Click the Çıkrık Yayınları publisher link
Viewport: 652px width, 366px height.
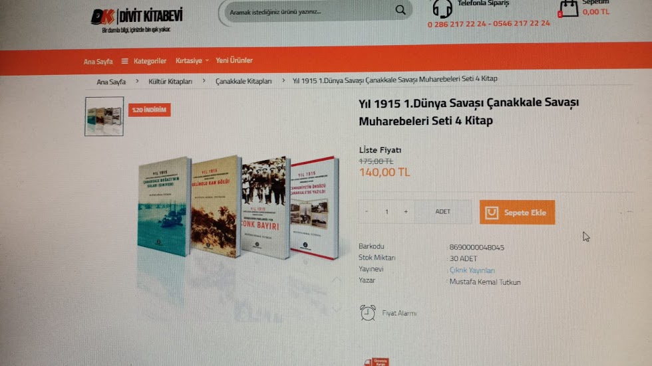(x=472, y=270)
